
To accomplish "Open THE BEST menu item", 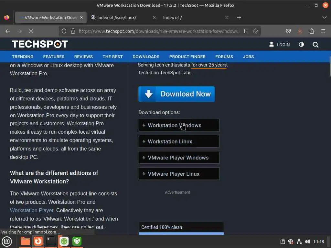I will (x=113, y=57).
